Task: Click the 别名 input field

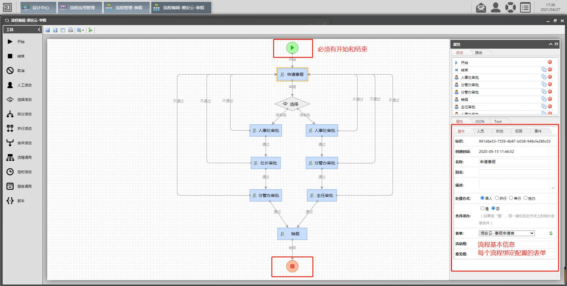Action: point(517,172)
